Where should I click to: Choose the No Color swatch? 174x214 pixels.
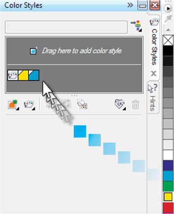pyautogui.click(x=168, y=40)
